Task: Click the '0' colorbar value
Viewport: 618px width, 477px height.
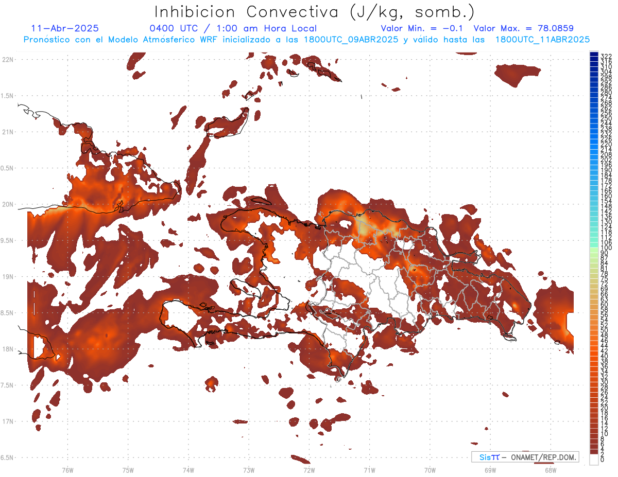Action: 603,460
